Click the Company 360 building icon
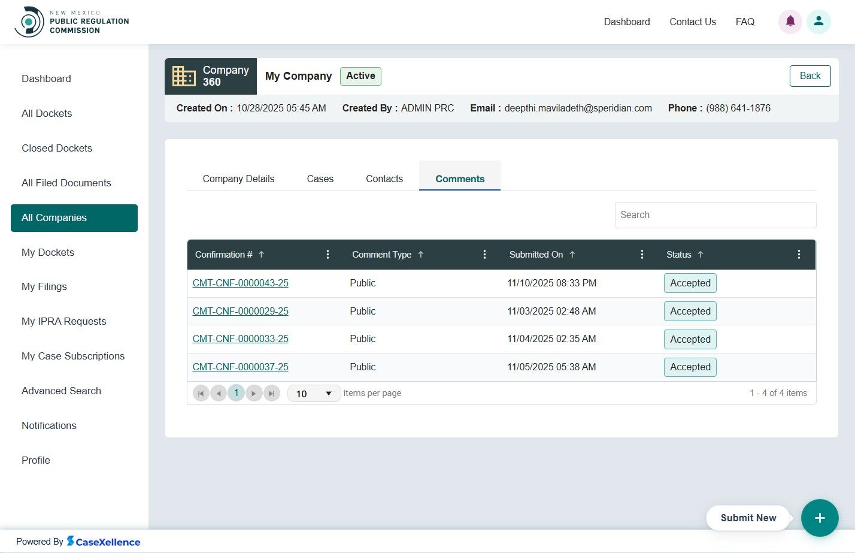Screen dimensions: 855x553 click(184, 76)
